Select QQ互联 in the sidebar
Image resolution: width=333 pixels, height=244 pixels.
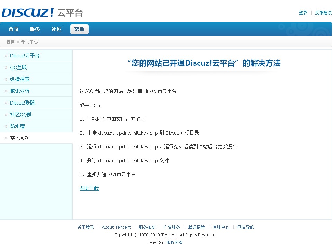click(18, 67)
